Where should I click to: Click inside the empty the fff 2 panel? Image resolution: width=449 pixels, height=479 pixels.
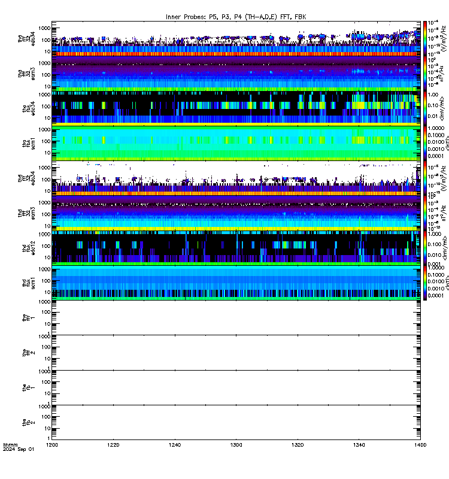pyautogui.click(x=236, y=353)
